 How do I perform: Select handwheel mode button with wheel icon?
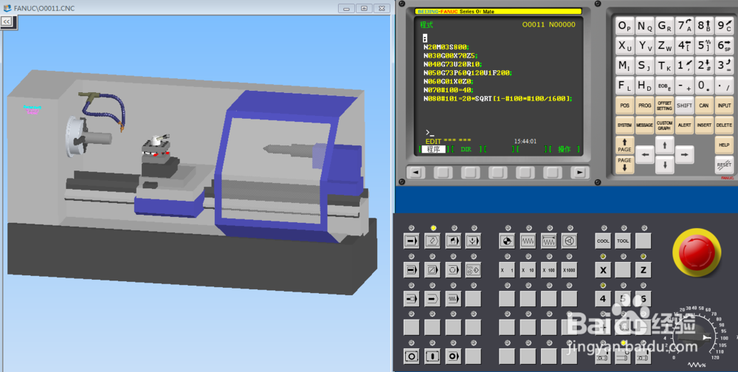click(x=569, y=241)
